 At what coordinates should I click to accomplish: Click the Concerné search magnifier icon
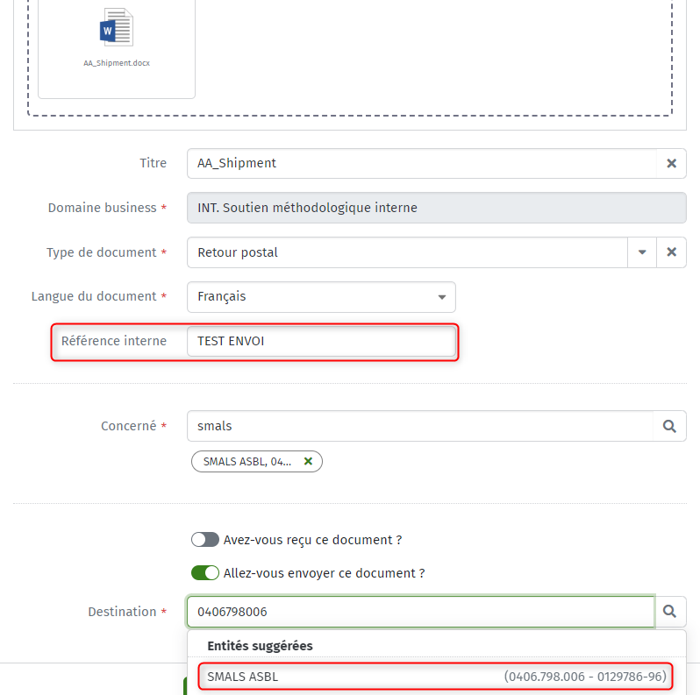tap(669, 426)
